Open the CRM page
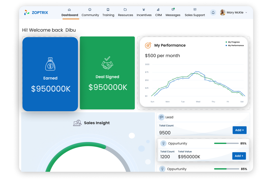The image size is (275, 180). 159,13
